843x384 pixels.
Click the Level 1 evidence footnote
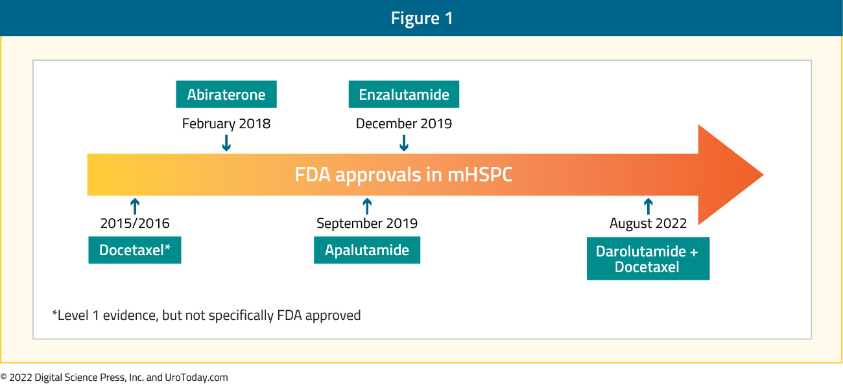click(x=206, y=315)
